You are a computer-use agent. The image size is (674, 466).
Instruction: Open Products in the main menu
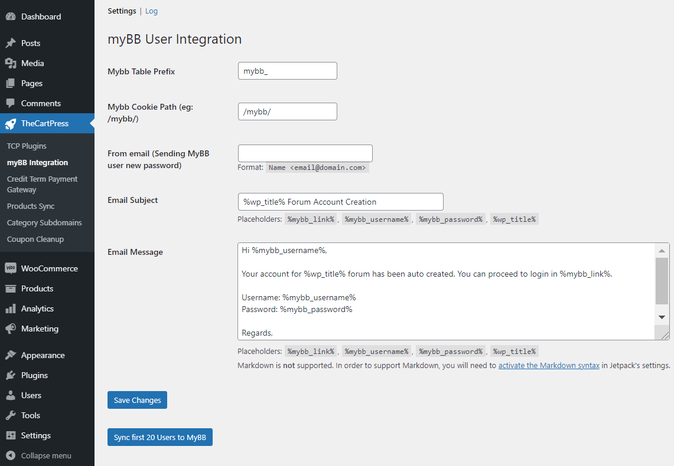click(47, 288)
